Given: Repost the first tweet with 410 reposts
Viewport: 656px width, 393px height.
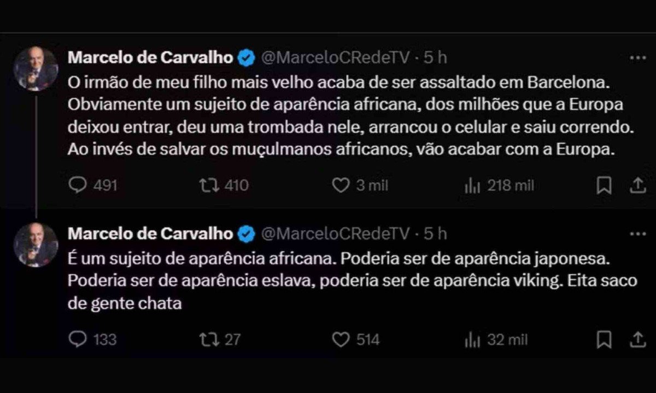Looking at the screenshot, I should (x=207, y=186).
